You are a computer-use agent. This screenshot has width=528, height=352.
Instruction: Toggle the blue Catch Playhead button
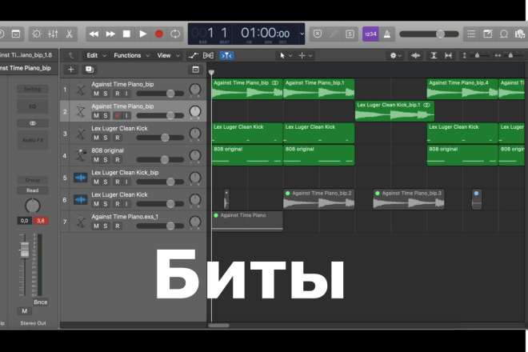(226, 55)
